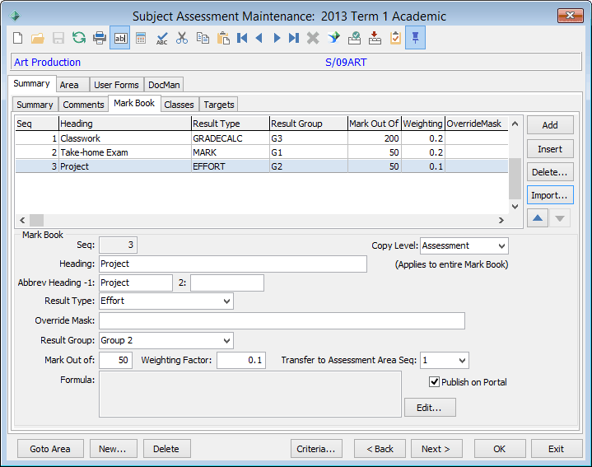Click the Delete... button beside the grid
The width and height of the screenshot is (592, 467).
550,172
